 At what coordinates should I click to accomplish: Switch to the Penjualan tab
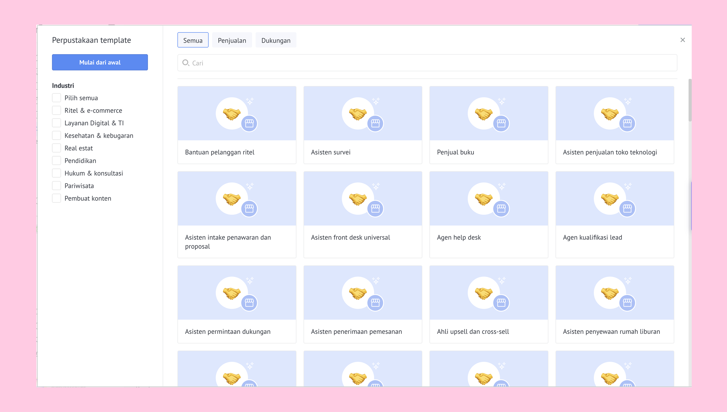tap(232, 40)
